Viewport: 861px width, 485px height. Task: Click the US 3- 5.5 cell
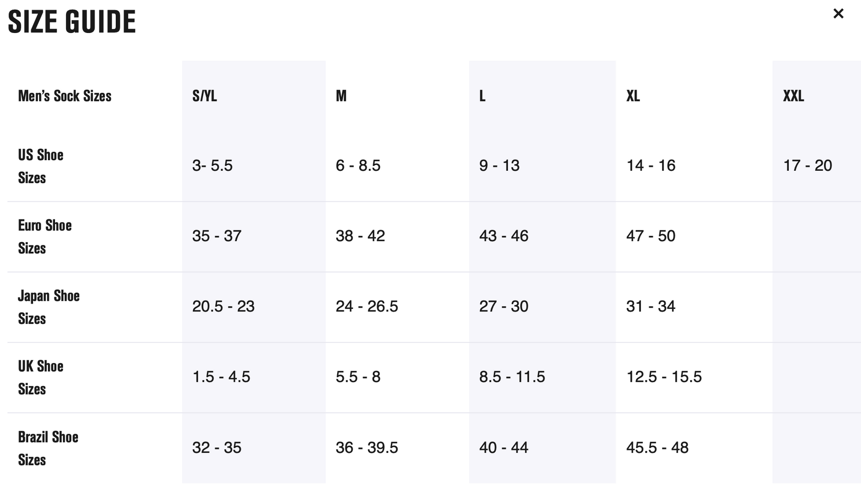click(x=212, y=165)
